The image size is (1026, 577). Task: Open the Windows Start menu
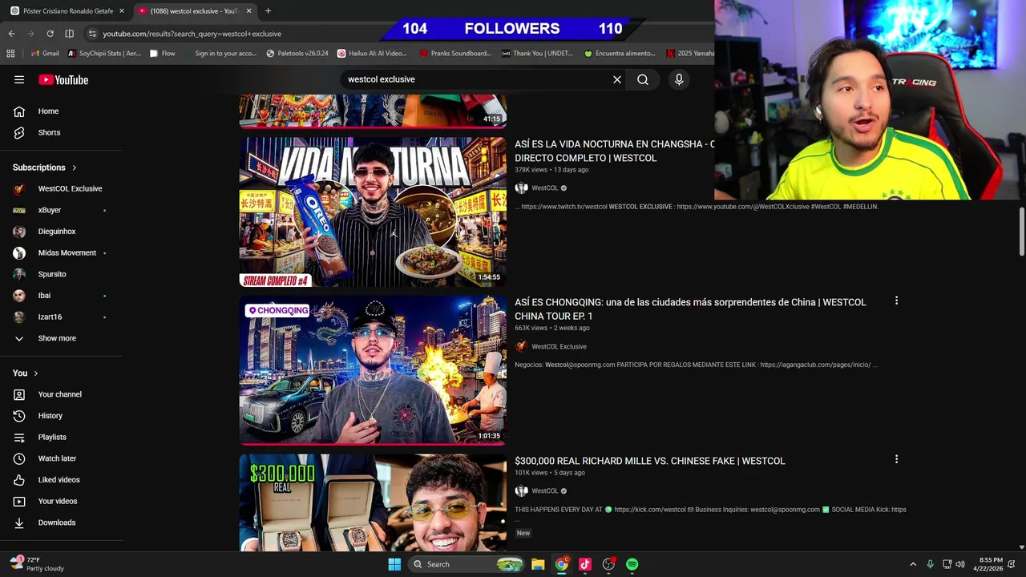tap(394, 564)
